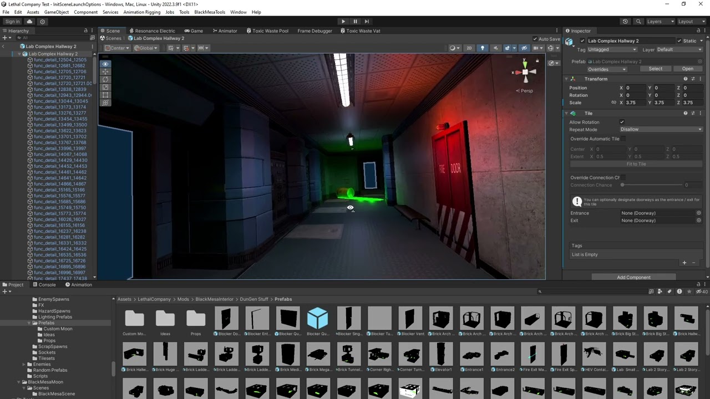
Task: Open the GameObject menu
Action: (57, 12)
